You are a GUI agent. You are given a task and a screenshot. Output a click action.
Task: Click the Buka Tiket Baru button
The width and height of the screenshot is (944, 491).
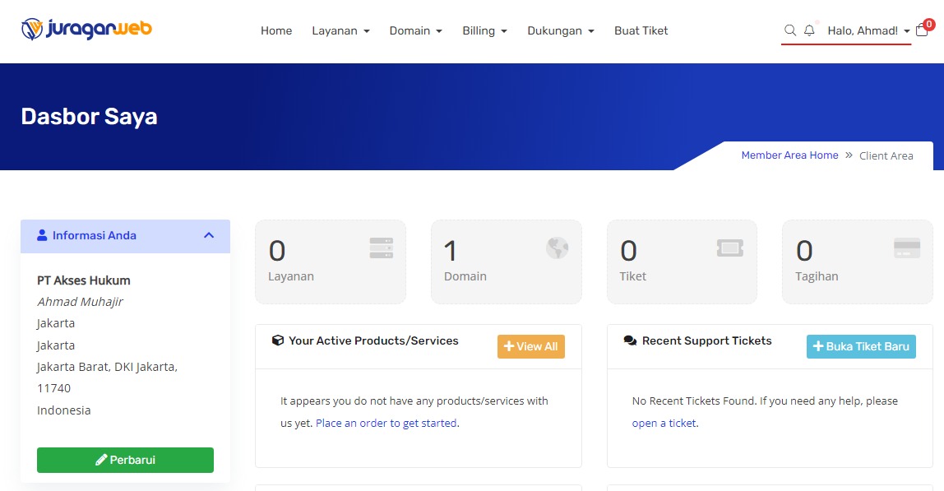tap(860, 347)
